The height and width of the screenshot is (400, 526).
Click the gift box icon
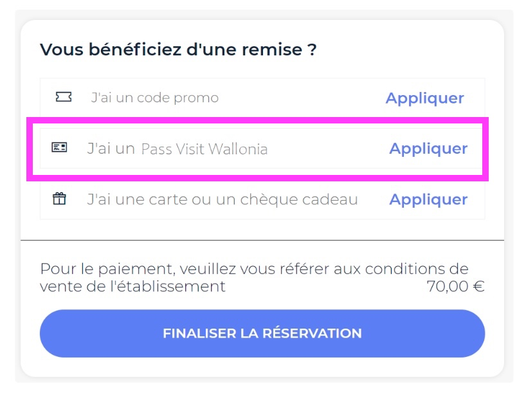coord(59,199)
